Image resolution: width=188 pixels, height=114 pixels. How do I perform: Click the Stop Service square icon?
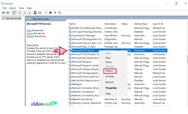(51, 13)
